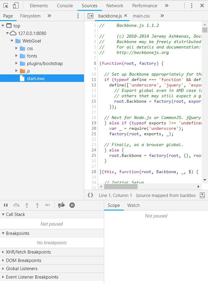
Task: Click the top frame window icon
Action: [9, 26]
